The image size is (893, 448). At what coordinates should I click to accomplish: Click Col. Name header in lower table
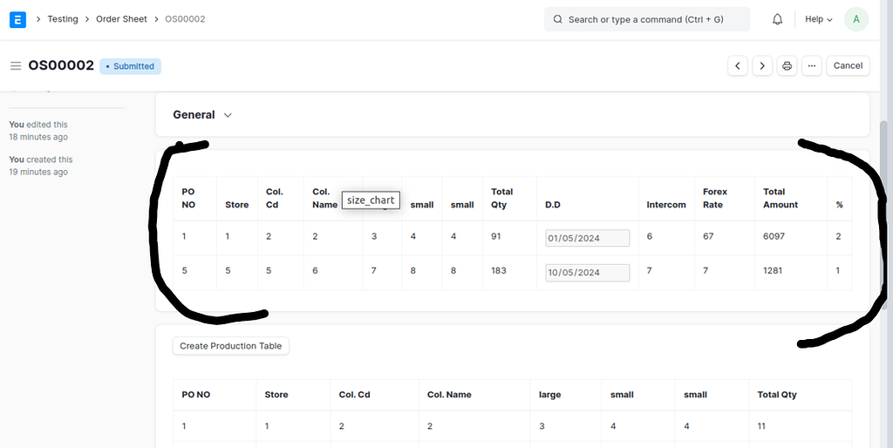pos(449,395)
